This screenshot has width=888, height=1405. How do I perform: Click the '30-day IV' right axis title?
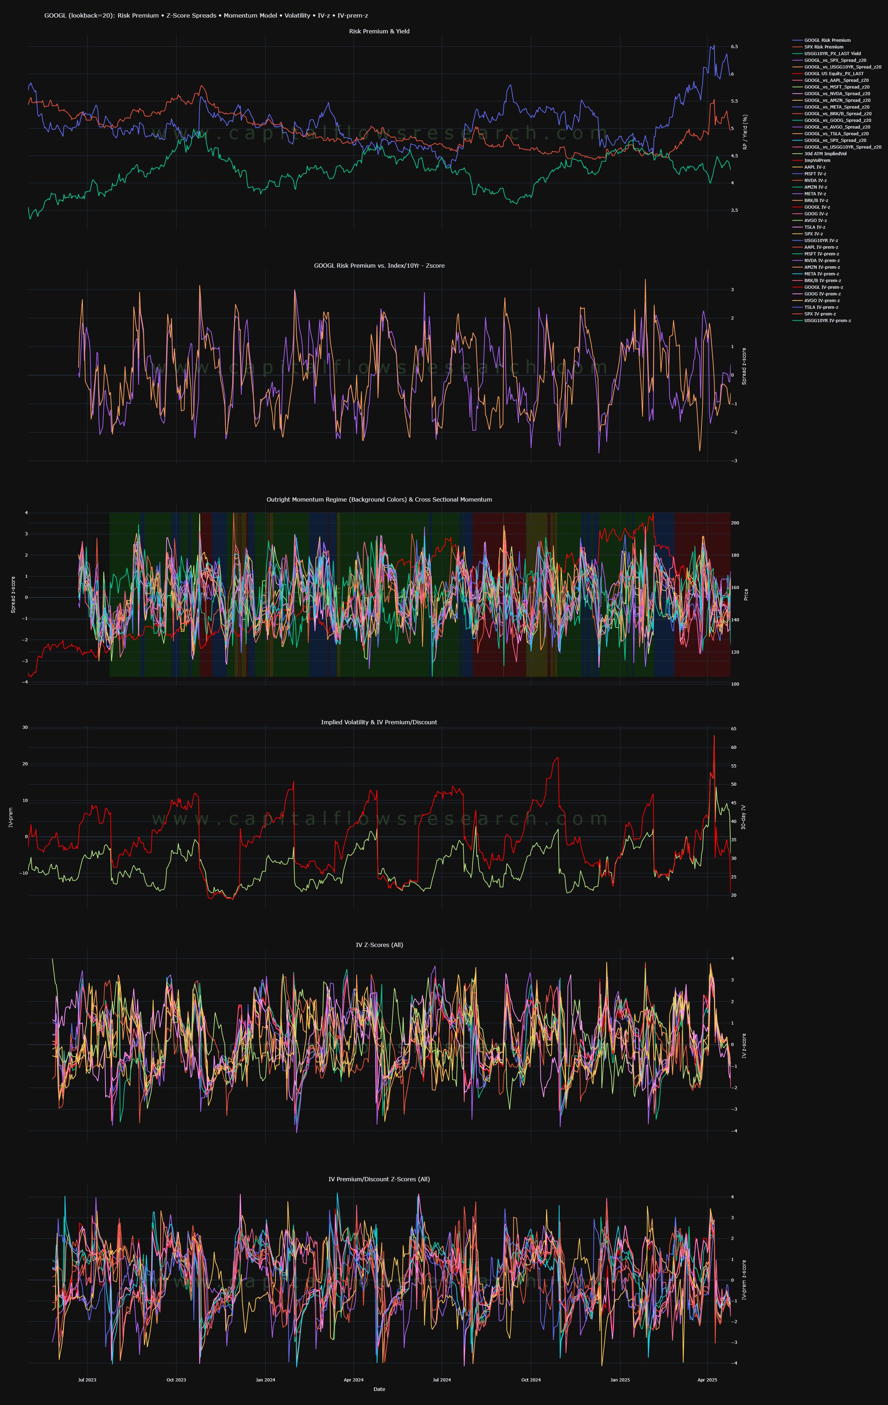[744, 817]
